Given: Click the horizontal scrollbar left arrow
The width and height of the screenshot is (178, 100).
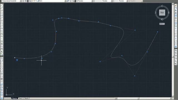Looking at the screenshot, I should click(x=116, y=98).
